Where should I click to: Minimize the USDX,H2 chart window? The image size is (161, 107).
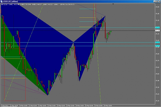155,2
